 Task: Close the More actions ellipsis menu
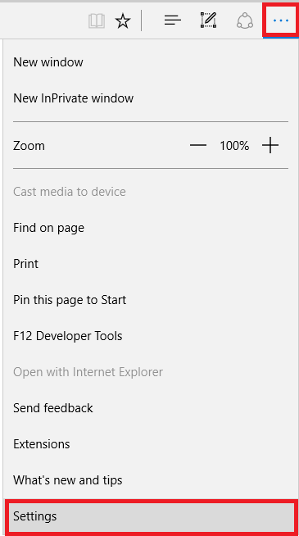280,20
